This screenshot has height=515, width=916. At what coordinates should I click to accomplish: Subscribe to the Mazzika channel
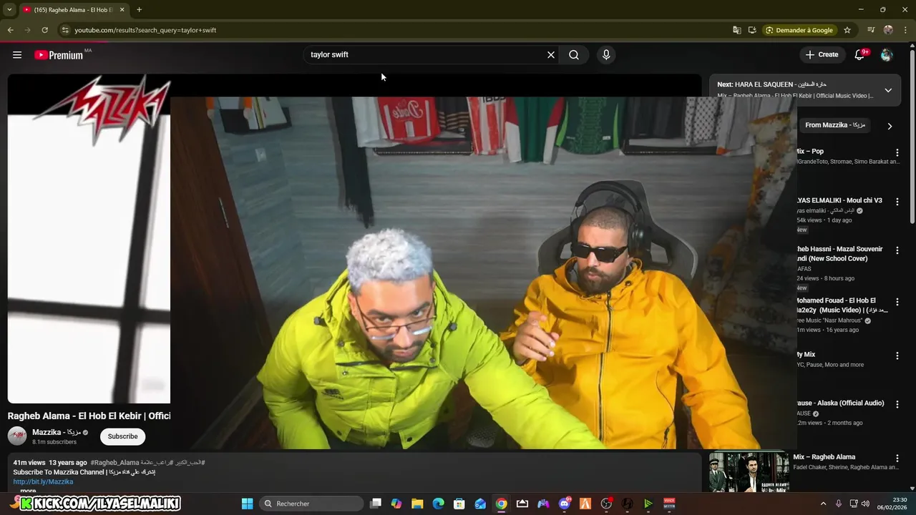pos(122,436)
